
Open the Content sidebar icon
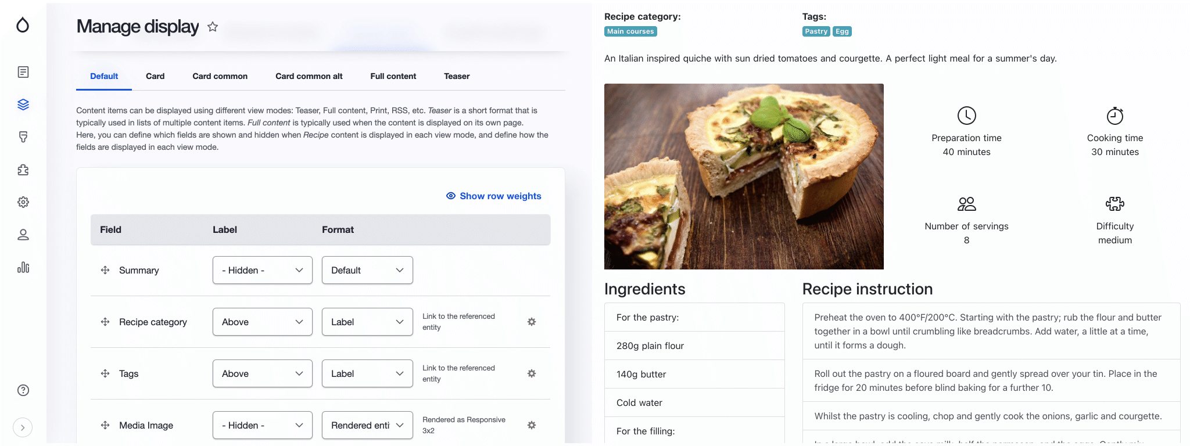23,72
